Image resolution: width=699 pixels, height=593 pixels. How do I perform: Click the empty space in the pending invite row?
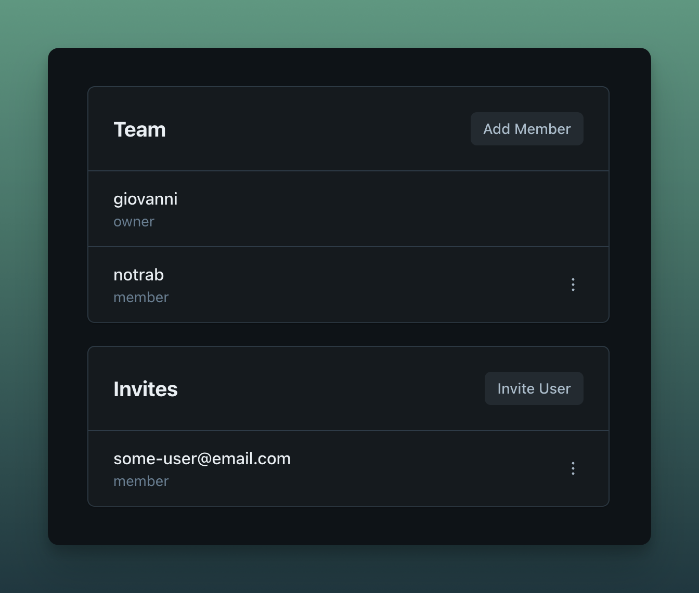click(416, 468)
